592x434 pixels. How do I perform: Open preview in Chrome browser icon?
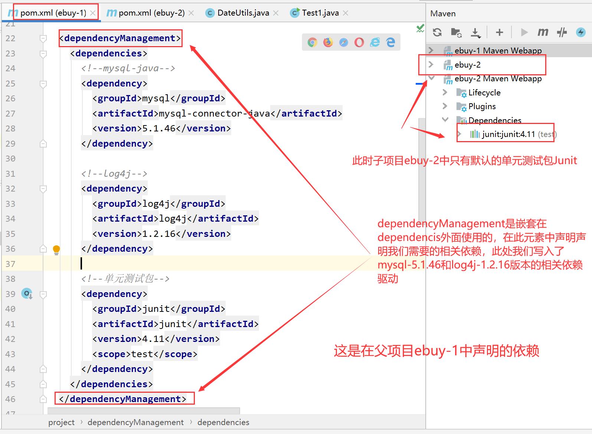tap(313, 42)
